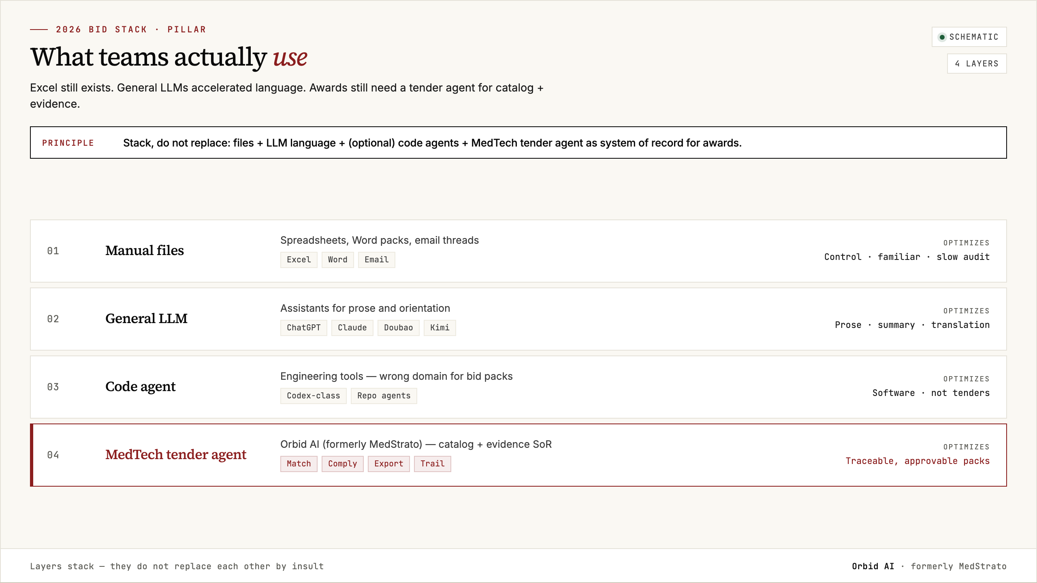Click 'Spreadsheets, Word packs, email threads' text
The image size is (1037, 583).
380,240
